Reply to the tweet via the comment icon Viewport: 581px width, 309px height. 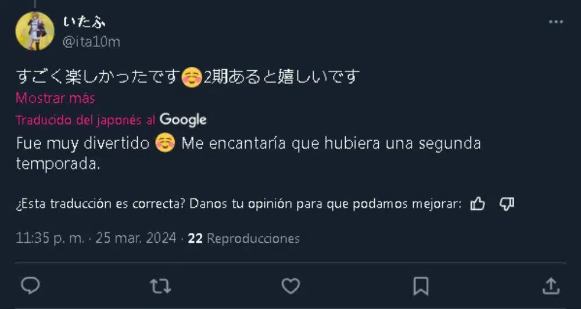coord(30,285)
